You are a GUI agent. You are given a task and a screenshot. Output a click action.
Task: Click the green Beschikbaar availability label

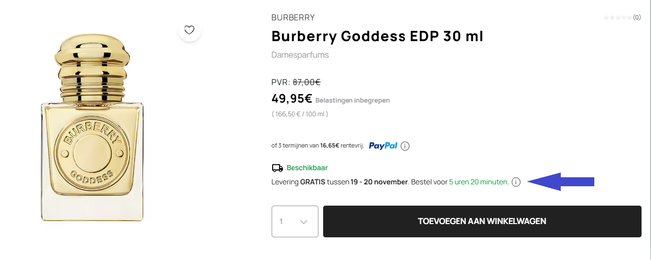307,168
